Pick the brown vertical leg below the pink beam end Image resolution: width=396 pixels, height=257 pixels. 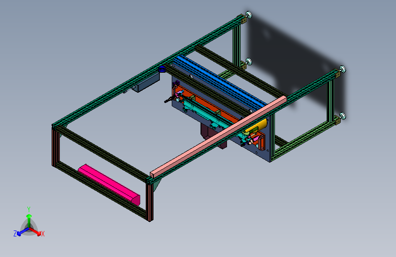[x=149, y=202]
